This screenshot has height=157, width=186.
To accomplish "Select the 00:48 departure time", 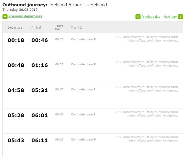I will 16,65.
